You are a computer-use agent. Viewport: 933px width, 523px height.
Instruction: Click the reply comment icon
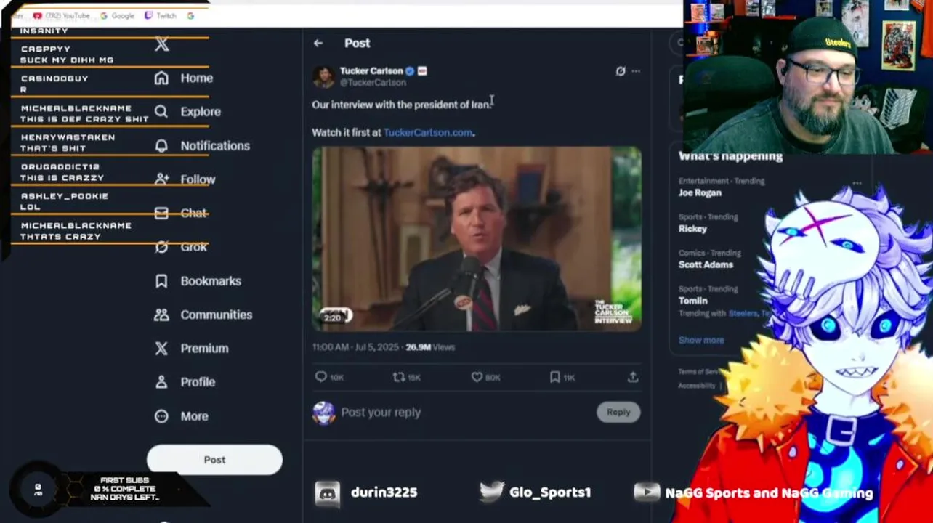click(320, 376)
